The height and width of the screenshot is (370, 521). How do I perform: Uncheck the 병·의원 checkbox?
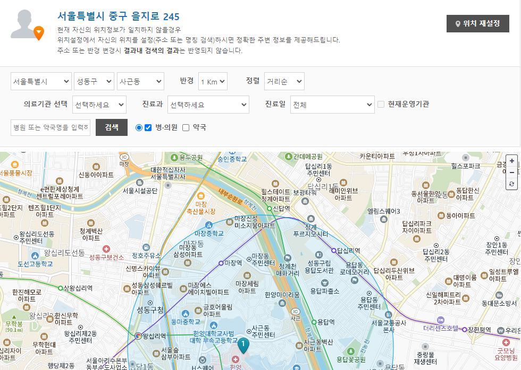pos(148,127)
